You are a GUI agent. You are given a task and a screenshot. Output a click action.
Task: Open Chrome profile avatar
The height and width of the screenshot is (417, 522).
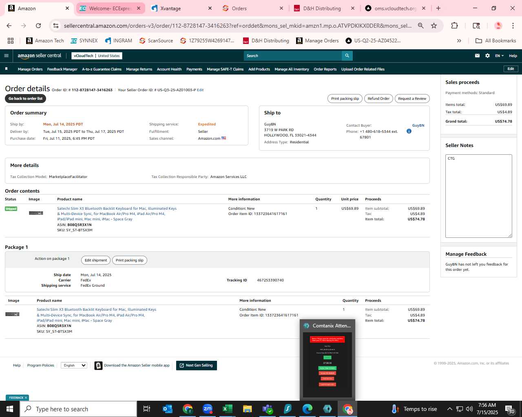[x=498, y=26]
